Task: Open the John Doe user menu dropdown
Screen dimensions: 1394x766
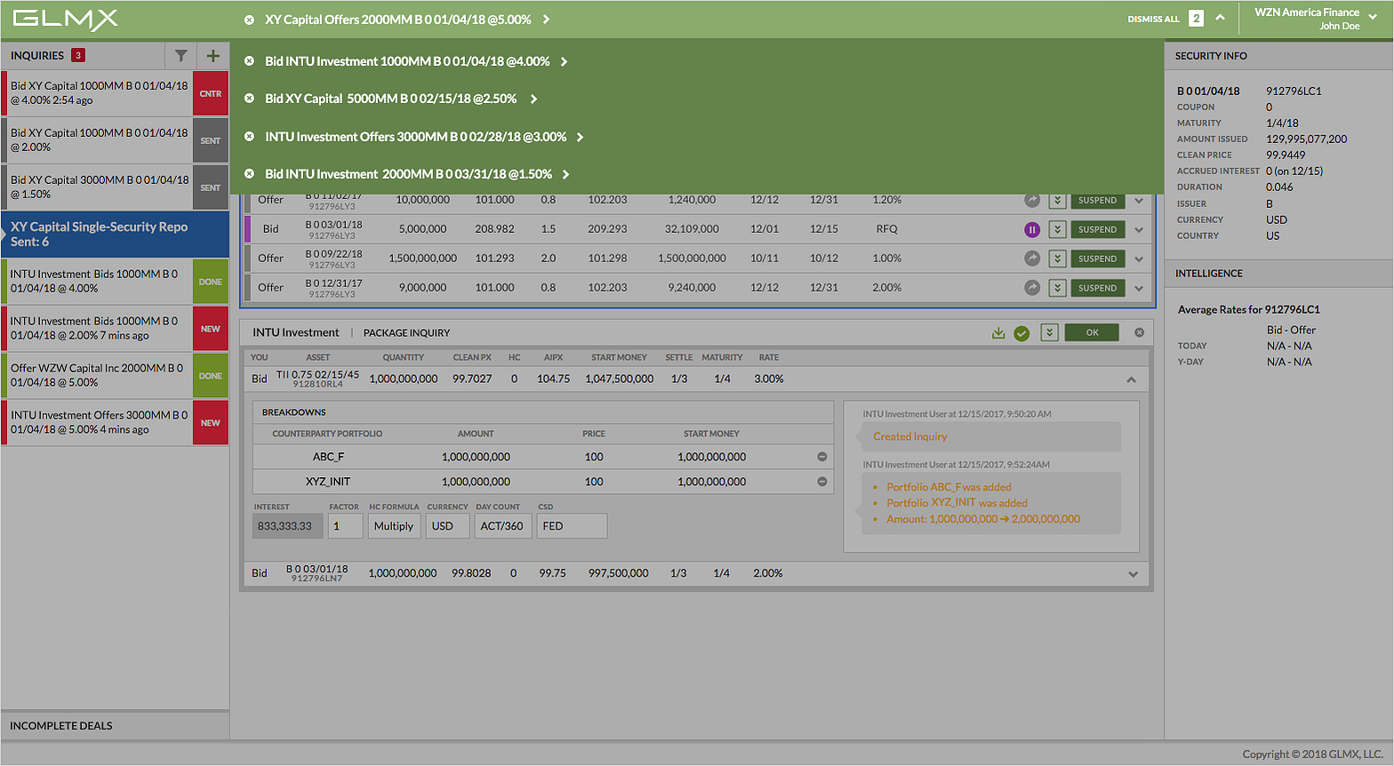Action: [1373, 18]
